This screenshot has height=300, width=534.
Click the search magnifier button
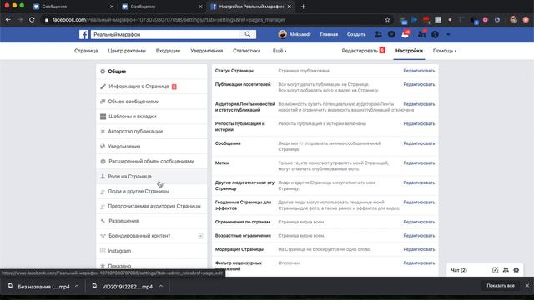pos(248,34)
